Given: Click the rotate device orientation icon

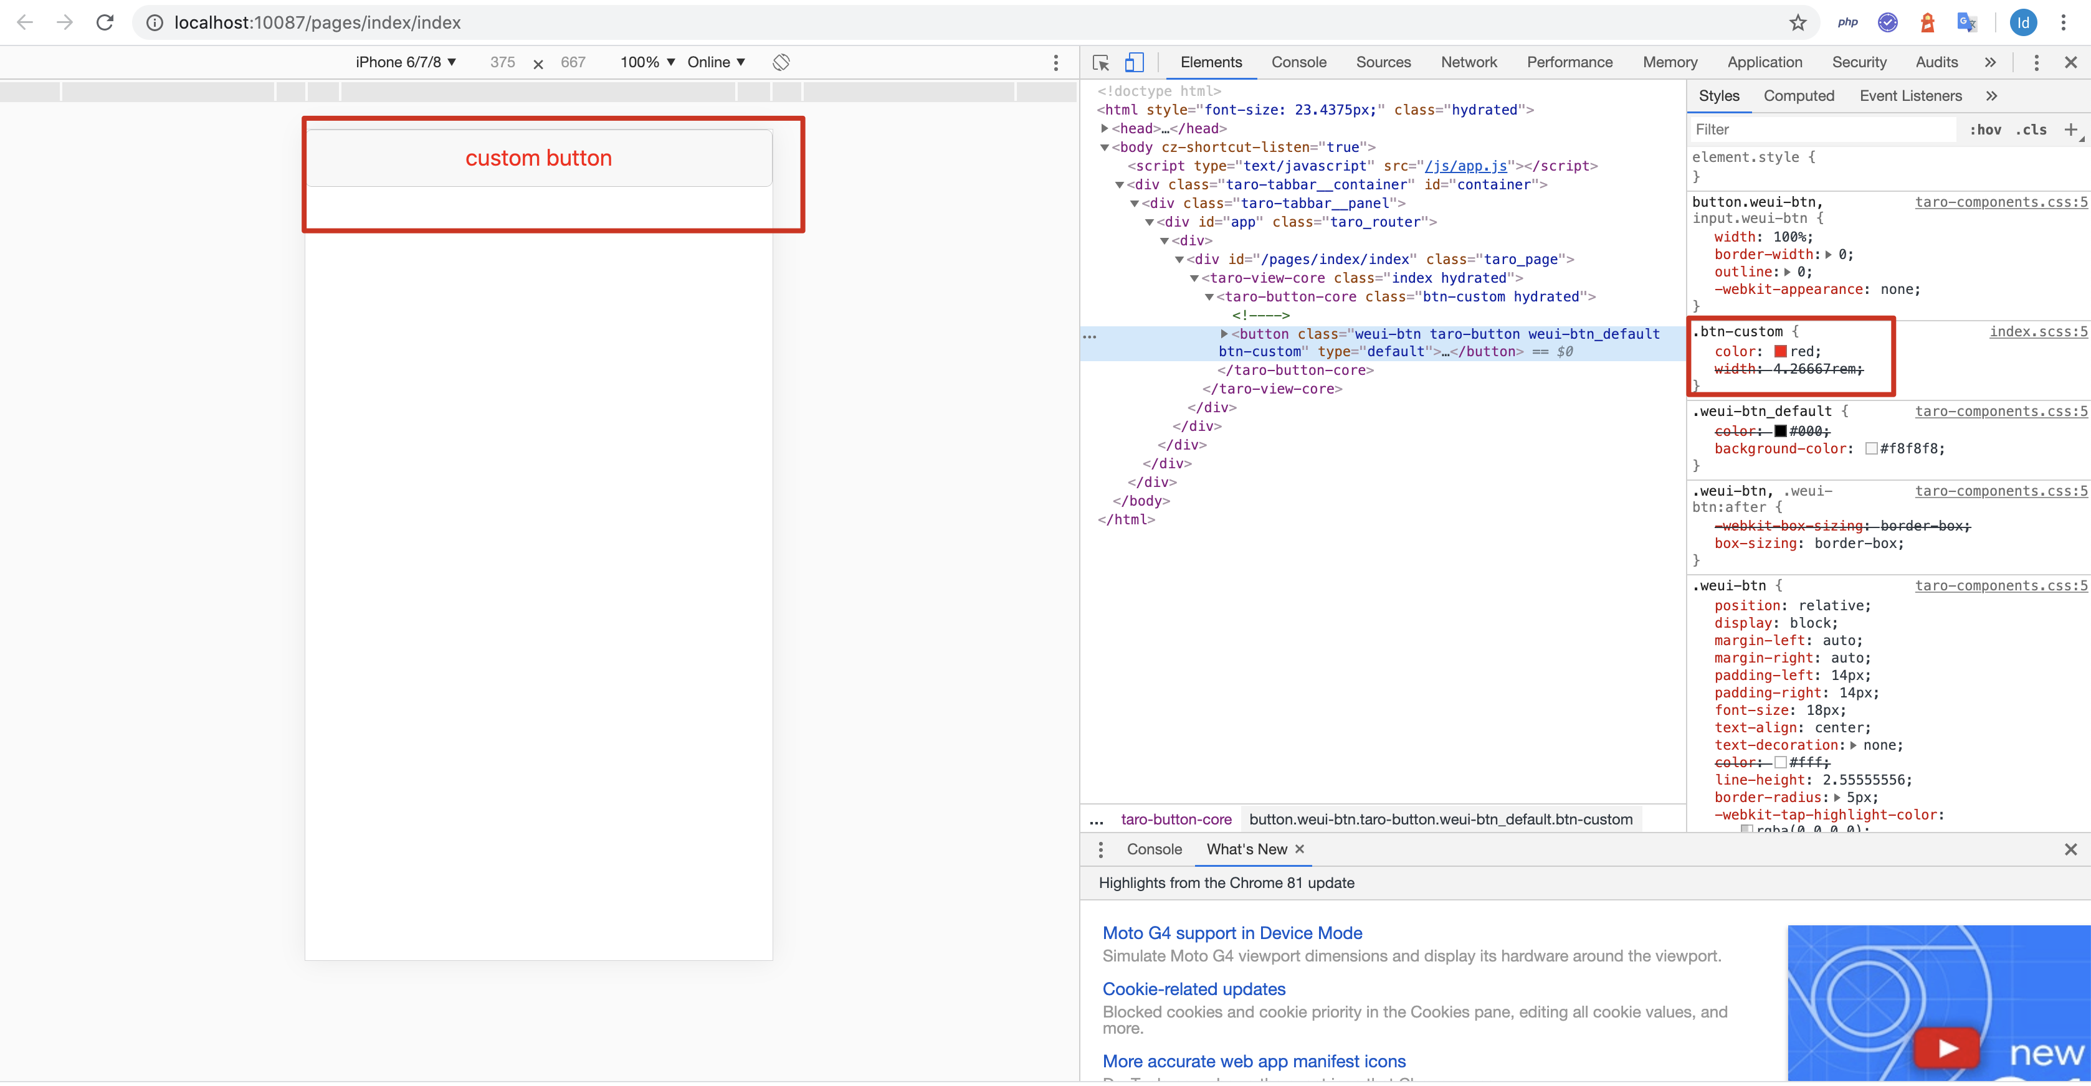Looking at the screenshot, I should 781,62.
